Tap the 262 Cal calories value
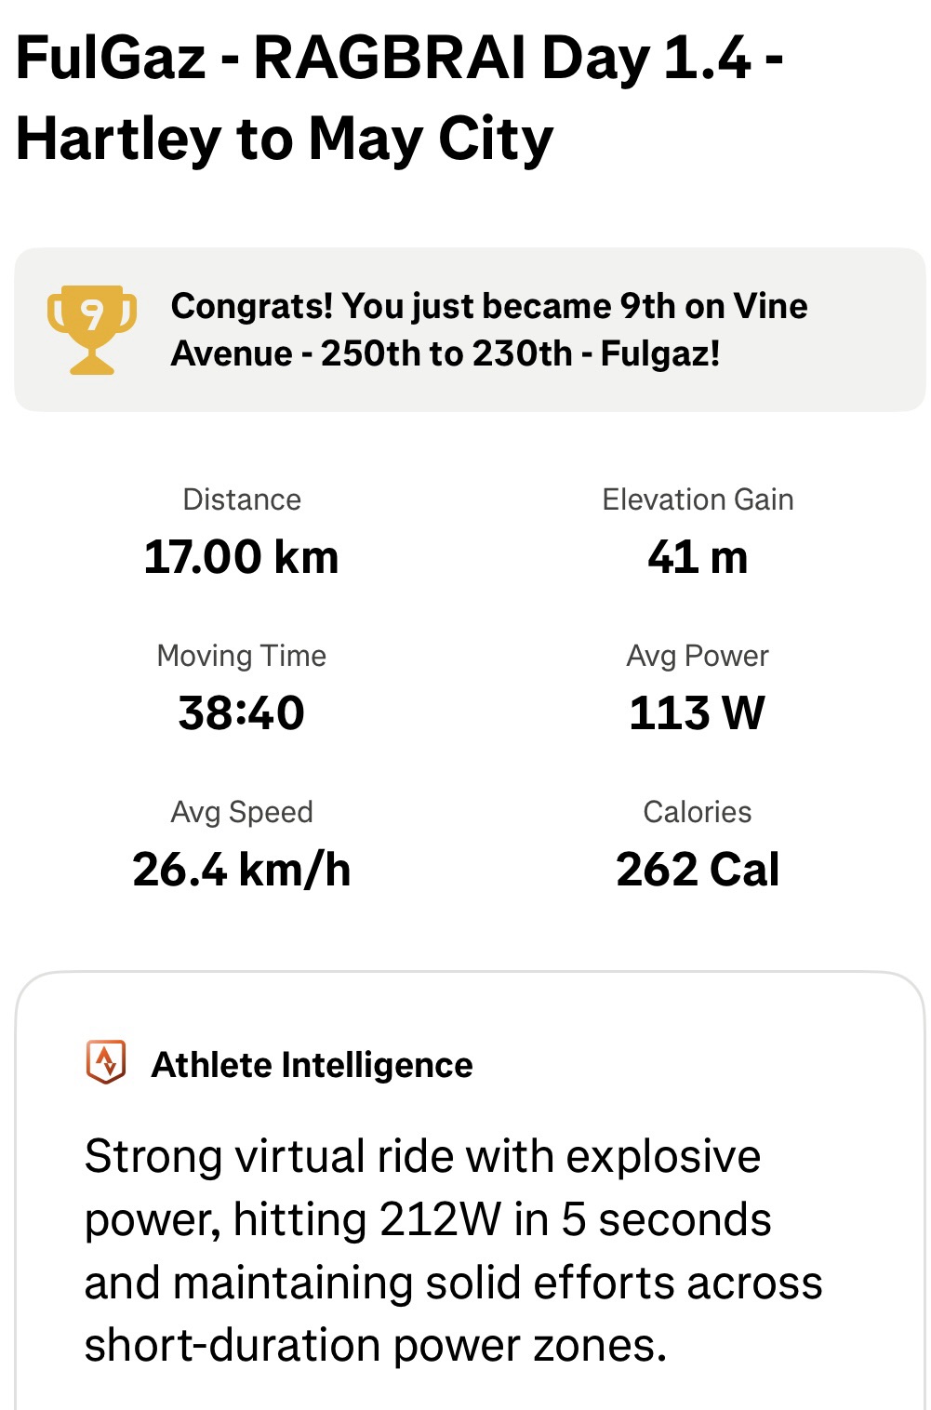The width and height of the screenshot is (931, 1410). [x=698, y=870]
